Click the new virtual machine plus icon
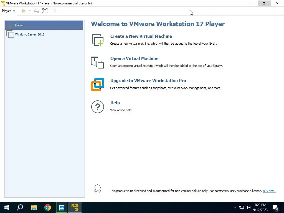284x213 pixels. [98, 40]
